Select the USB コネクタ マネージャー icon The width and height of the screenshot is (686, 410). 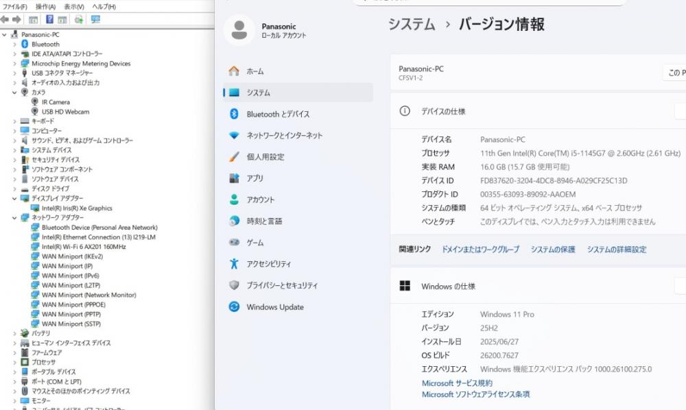[25, 73]
